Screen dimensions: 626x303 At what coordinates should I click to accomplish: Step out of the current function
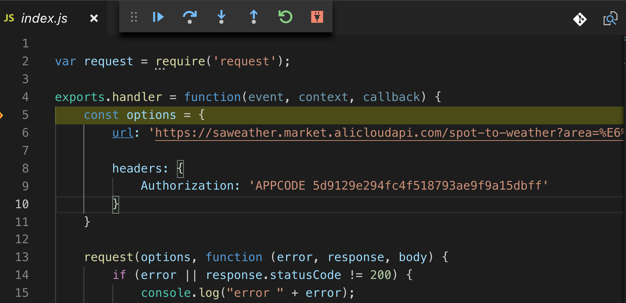pyautogui.click(x=254, y=17)
